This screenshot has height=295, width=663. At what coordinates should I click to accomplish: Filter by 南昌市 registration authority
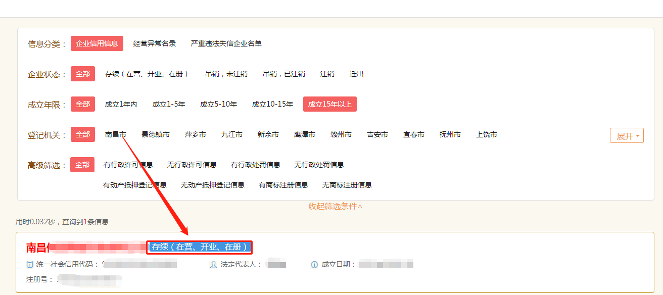pos(115,134)
